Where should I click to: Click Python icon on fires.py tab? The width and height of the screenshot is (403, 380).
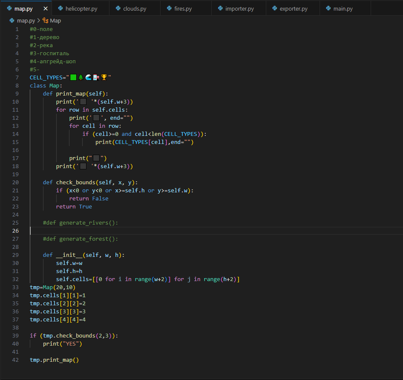point(169,8)
